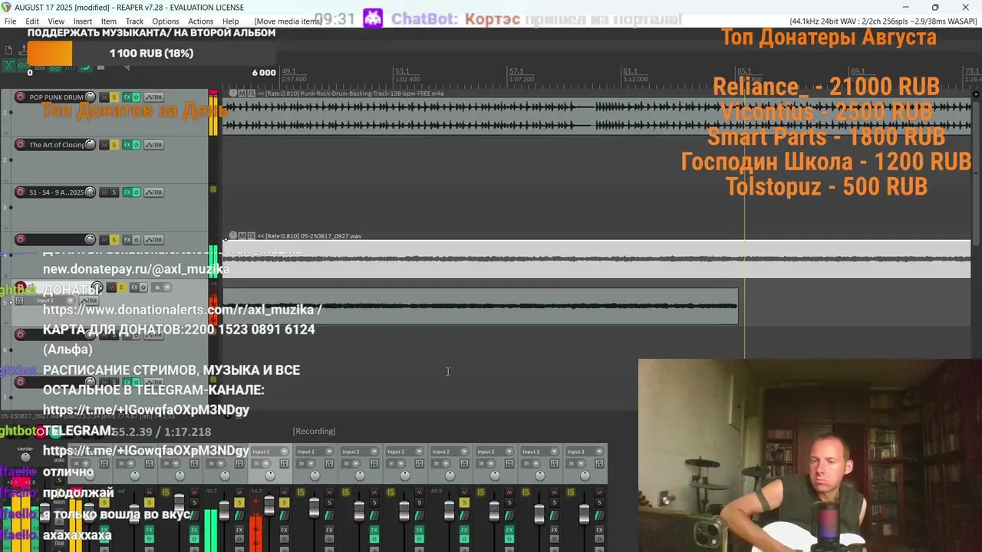Open FX chain on S1 - S4 - 9 A..2025 track
Screen dimensions: 982x552
[x=127, y=192]
